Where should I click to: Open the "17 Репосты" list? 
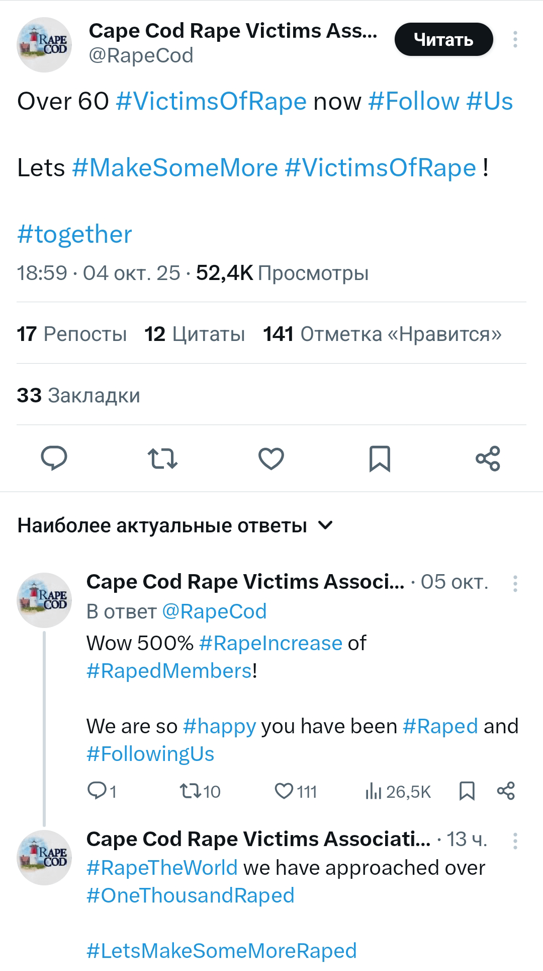72,334
